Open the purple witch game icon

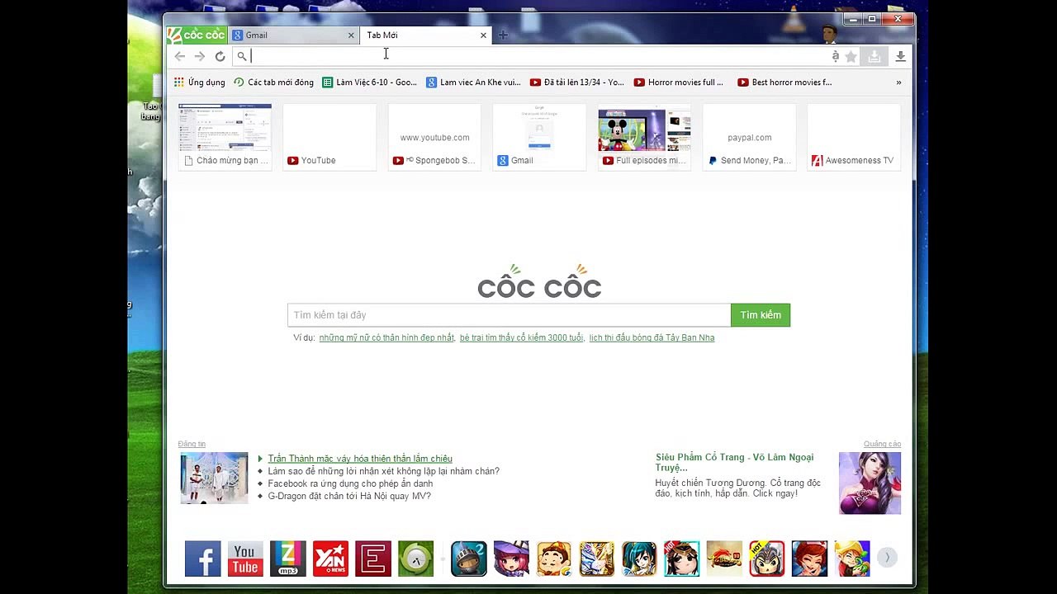511,559
